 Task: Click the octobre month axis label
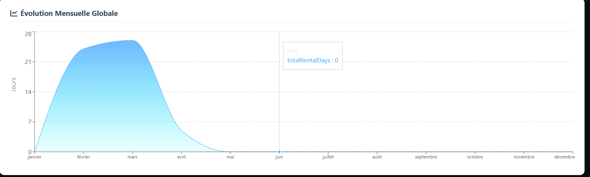click(475, 157)
